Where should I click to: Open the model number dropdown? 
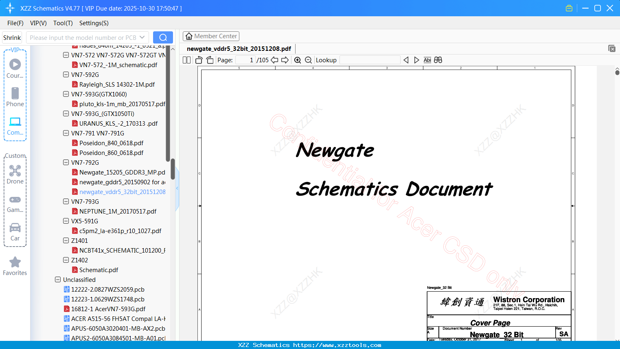[x=142, y=37]
